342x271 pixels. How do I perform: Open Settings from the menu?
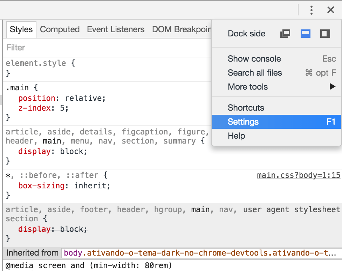[x=276, y=121]
